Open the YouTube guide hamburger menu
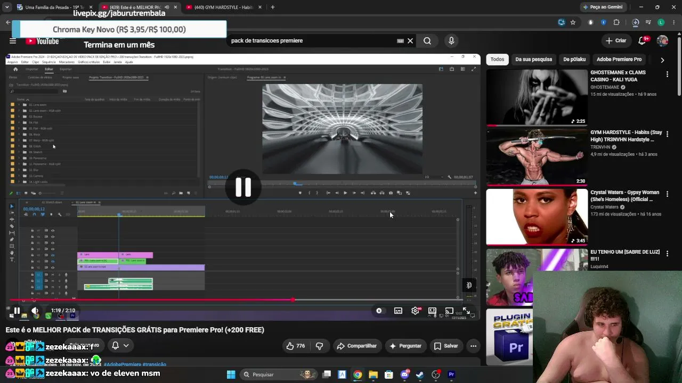Viewport: 682px width, 383px height. pos(13,41)
